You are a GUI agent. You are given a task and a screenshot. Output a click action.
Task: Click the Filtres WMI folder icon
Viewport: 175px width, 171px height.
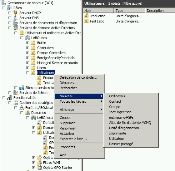[39, 163]
